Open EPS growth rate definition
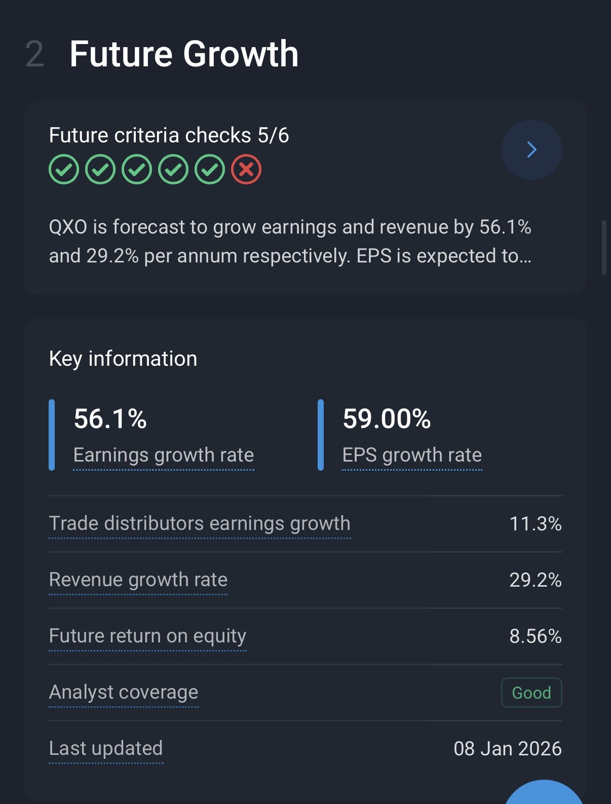The image size is (611, 804). click(x=412, y=455)
